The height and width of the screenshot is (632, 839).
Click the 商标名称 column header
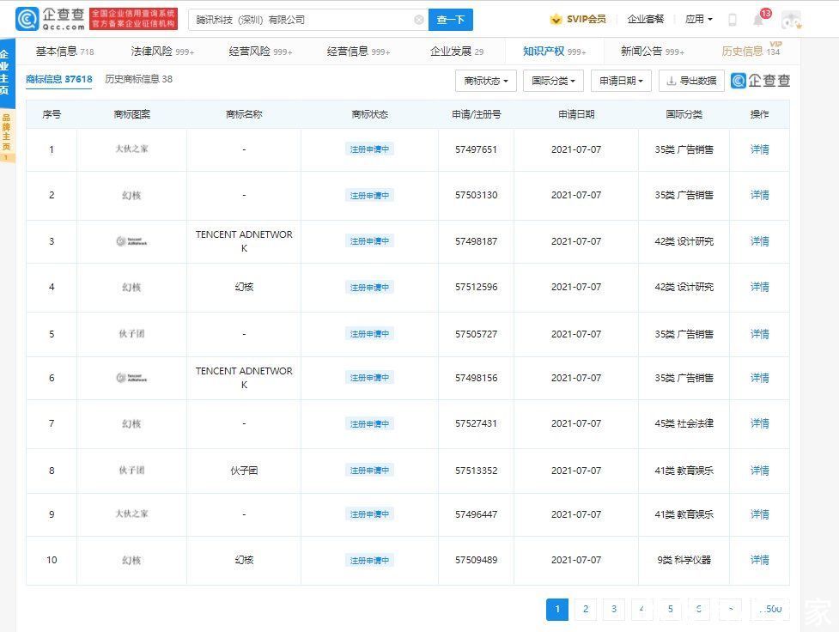pos(244,114)
